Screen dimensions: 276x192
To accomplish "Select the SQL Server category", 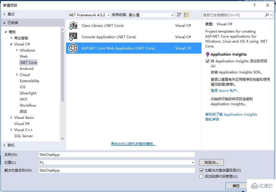I will coord(24,136).
